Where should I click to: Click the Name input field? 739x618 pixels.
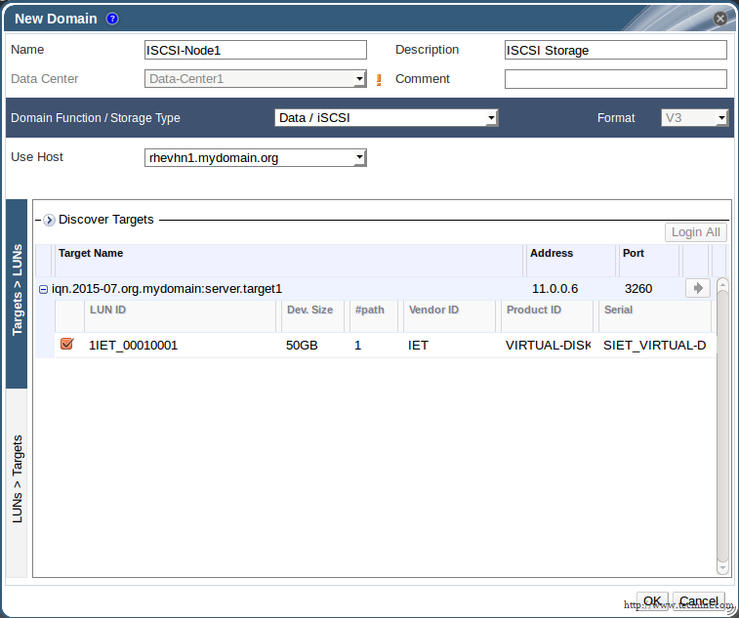tap(256, 50)
